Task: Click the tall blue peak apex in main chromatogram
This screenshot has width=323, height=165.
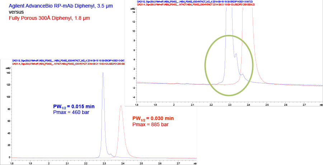Action: point(103,73)
